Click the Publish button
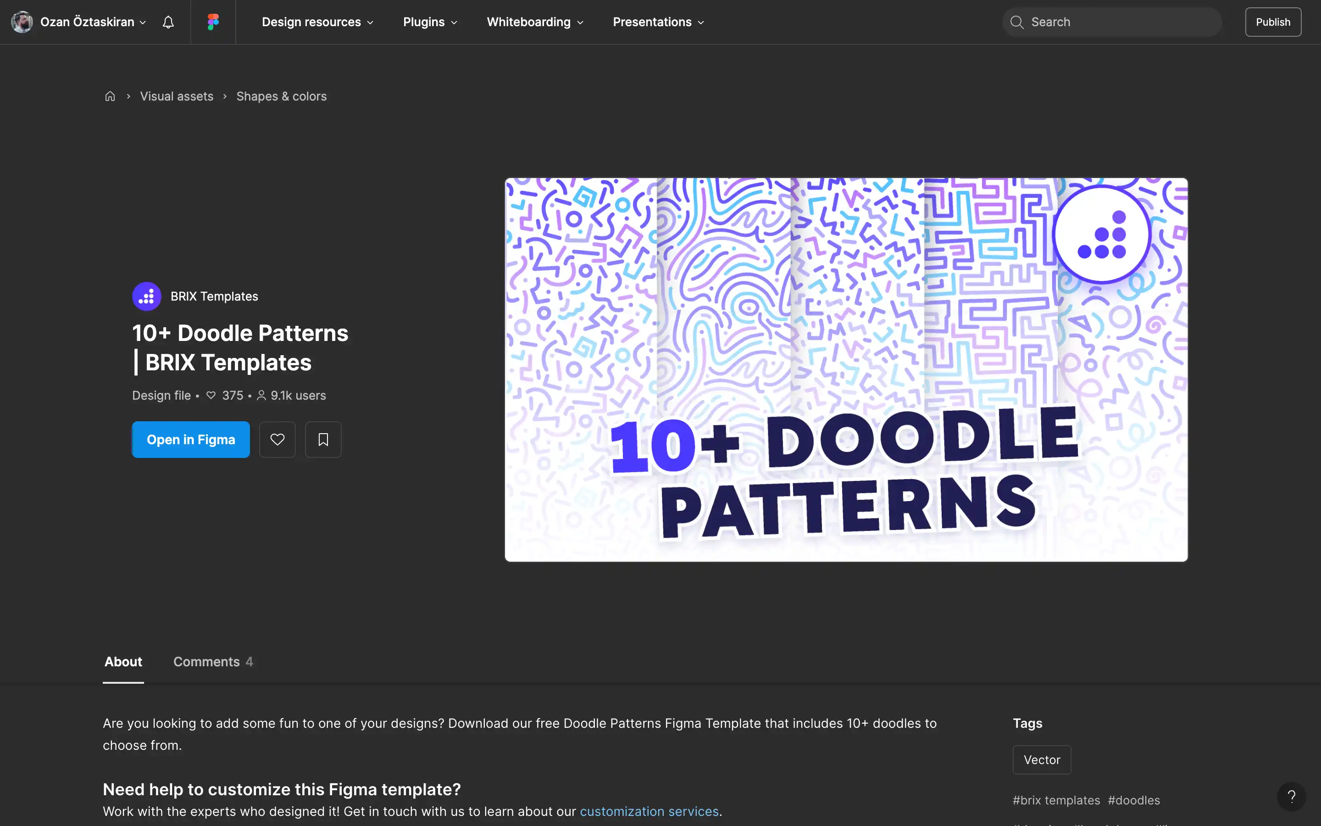Image resolution: width=1321 pixels, height=826 pixels. [1273, 22]
